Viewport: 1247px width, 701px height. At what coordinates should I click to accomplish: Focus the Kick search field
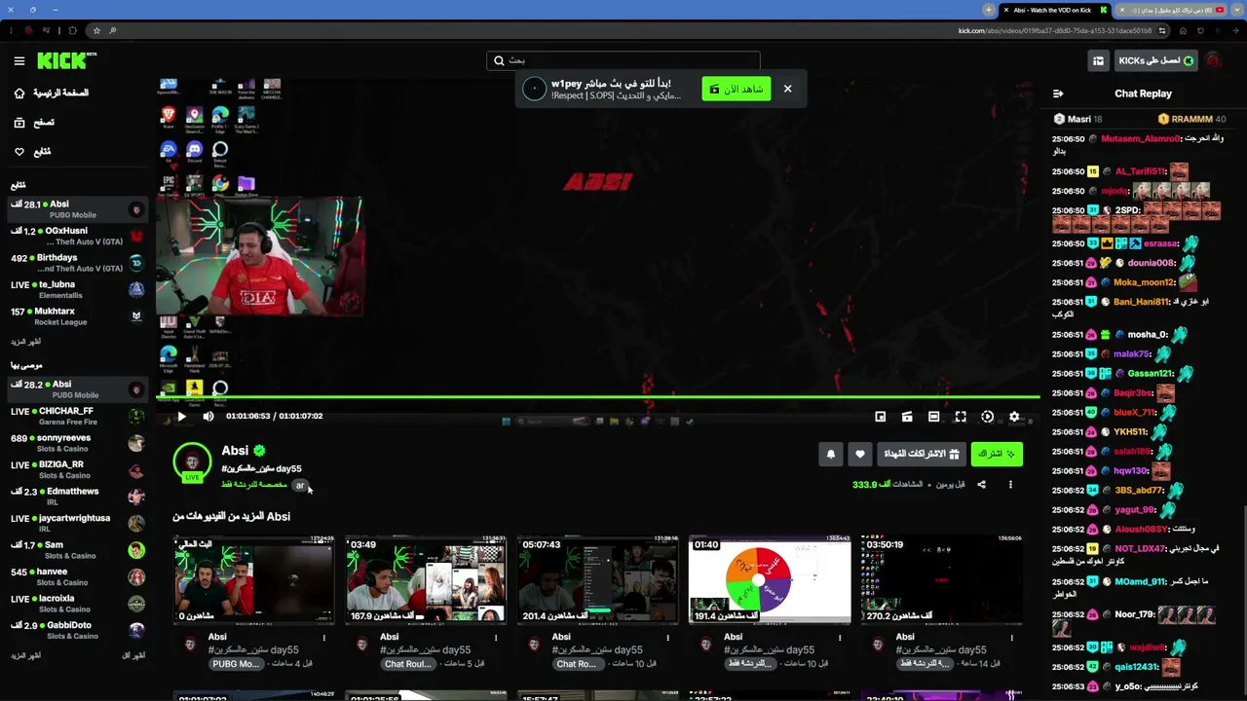tap(623, 60)
